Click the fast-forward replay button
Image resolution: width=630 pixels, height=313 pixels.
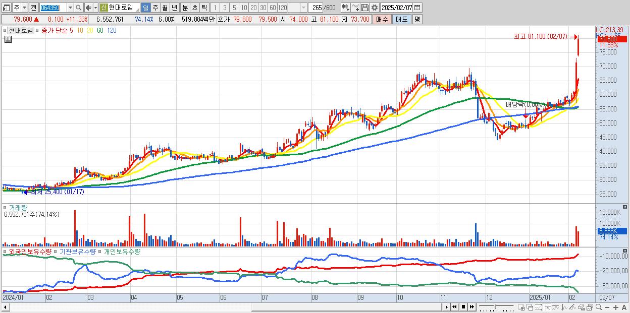(471, 306)
